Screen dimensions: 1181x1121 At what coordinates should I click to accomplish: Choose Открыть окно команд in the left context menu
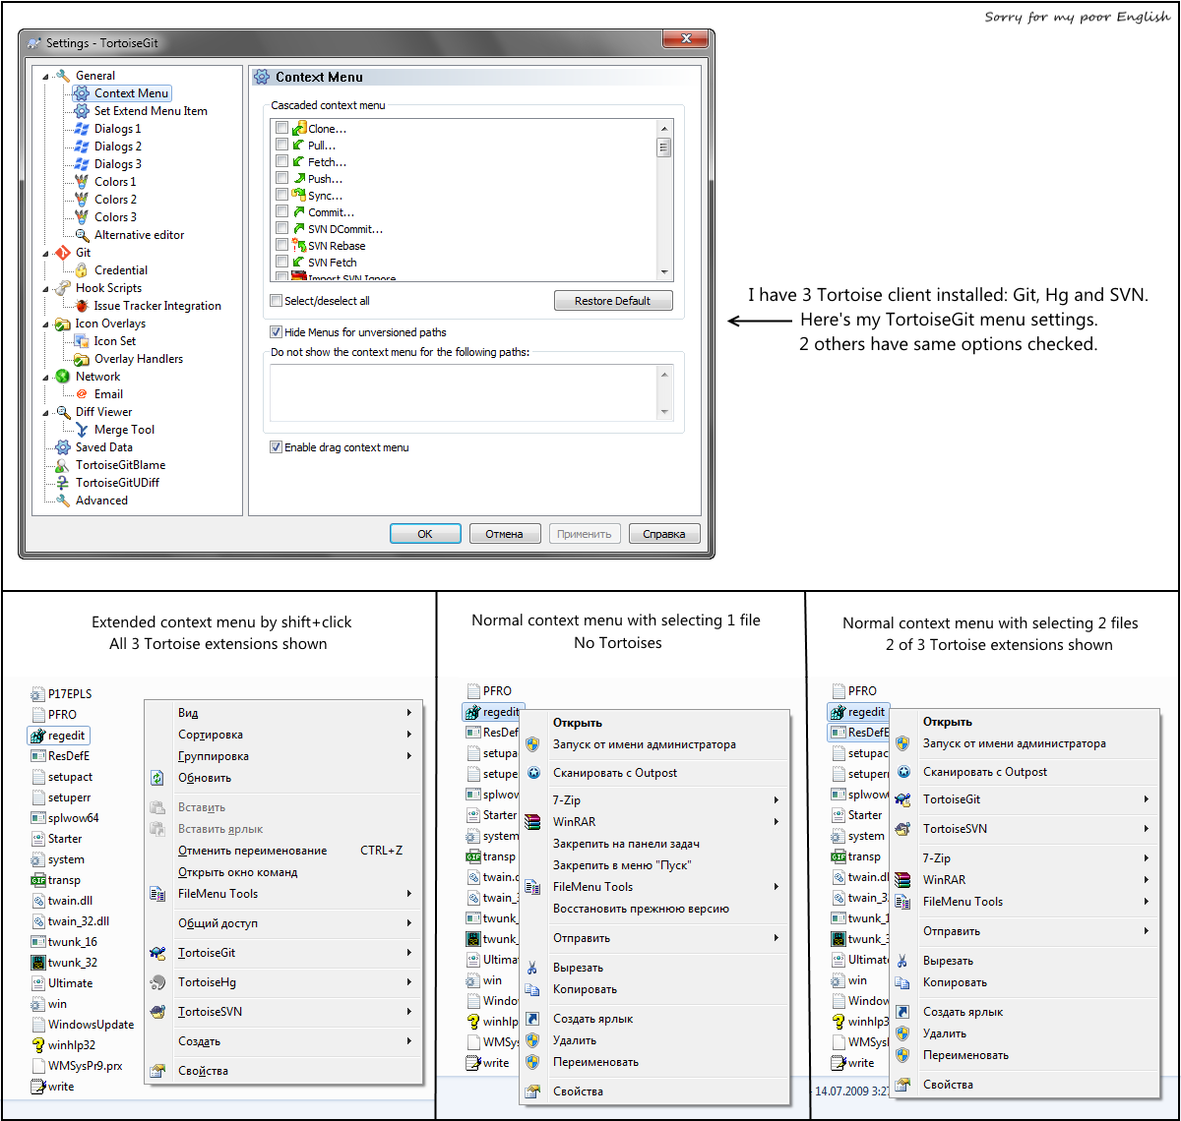tap(283, 872)
